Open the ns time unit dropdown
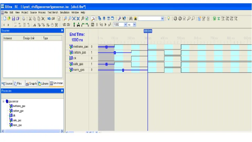Viewport: 252px width, 142px height. 134,25
